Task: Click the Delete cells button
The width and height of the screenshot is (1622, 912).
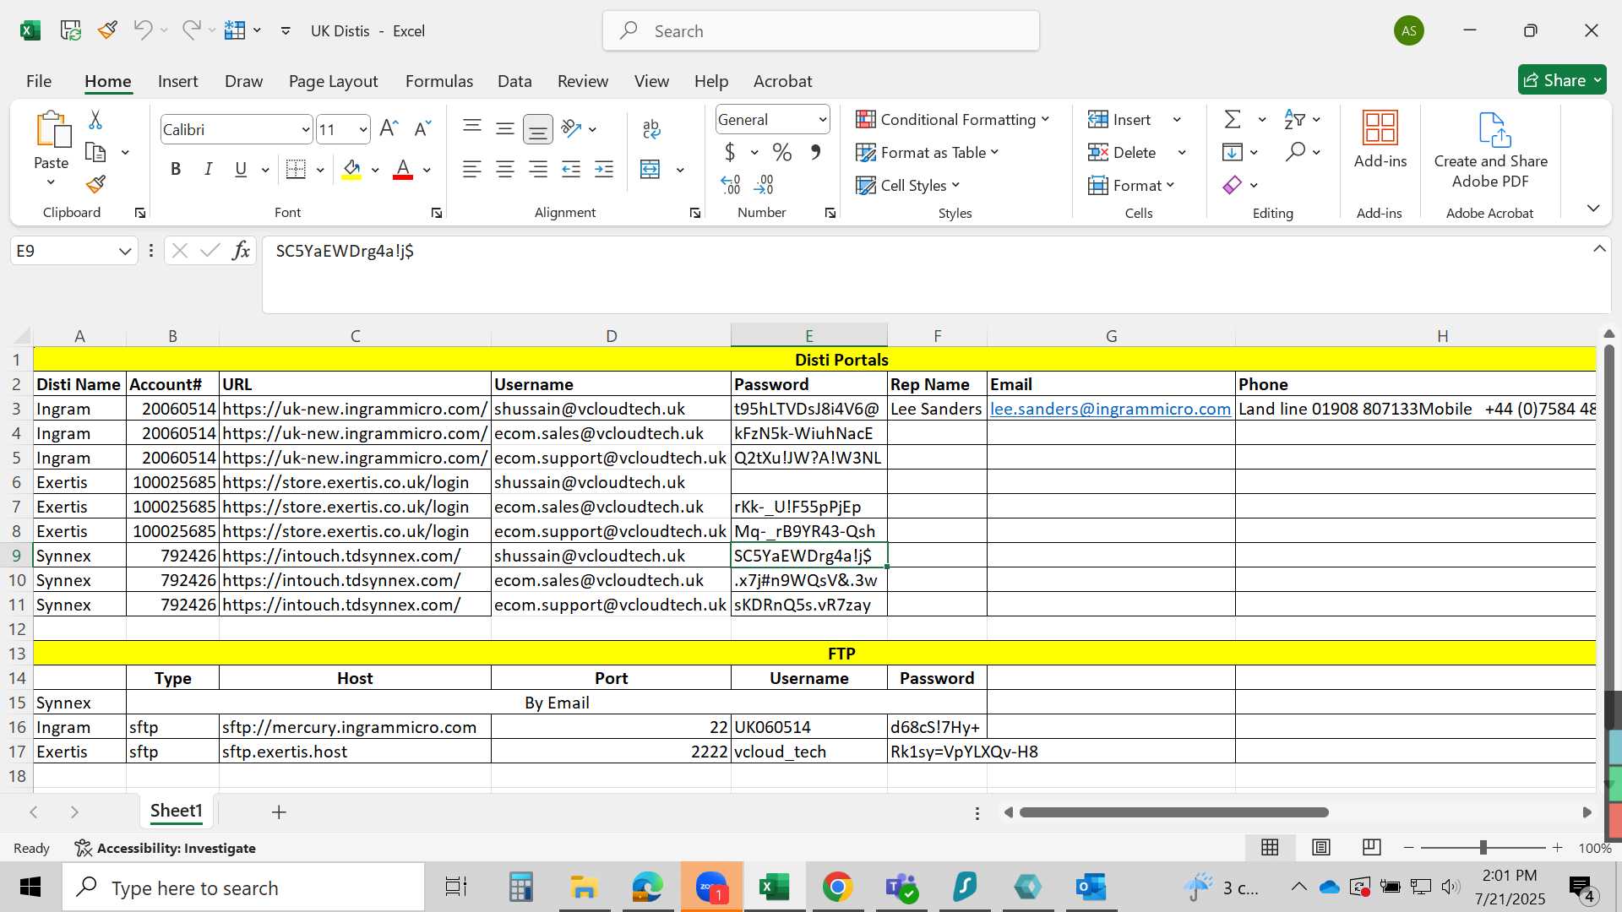Action: [1122, 153]
